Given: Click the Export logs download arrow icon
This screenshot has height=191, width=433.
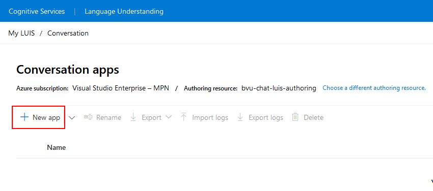Looking at the screenshot, I should pyautogui.click(x=240, y=117).
